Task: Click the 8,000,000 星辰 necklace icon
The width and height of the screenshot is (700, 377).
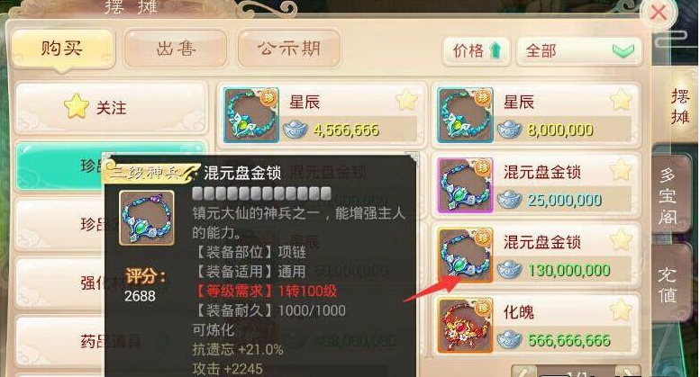Action: (x=465, y=115)
